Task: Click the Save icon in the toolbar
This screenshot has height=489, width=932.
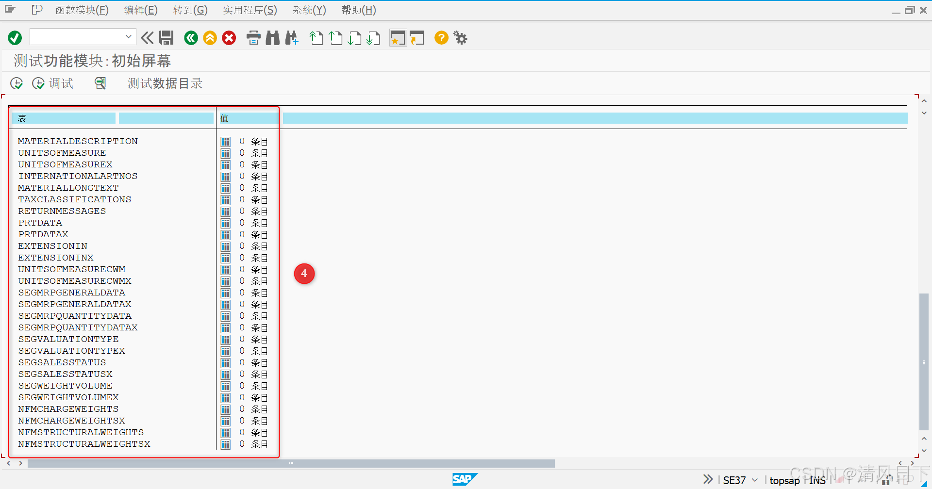Action: (166, 38)
